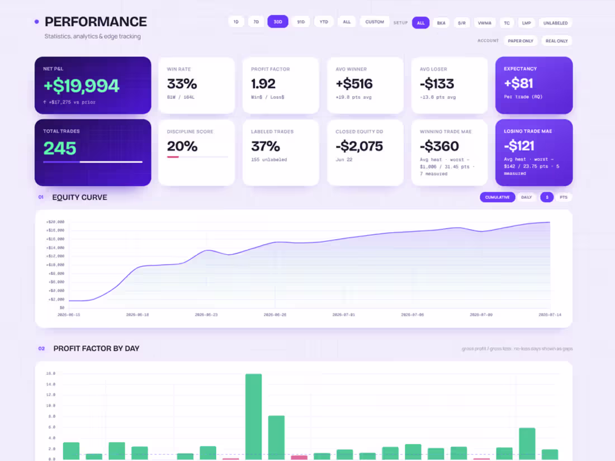Select the 91D time range
Viewport: 615px width, 461px height.
301,22
